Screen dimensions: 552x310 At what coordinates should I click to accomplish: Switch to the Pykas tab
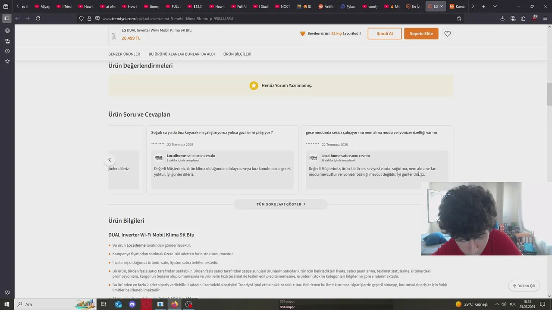point(348,6)
